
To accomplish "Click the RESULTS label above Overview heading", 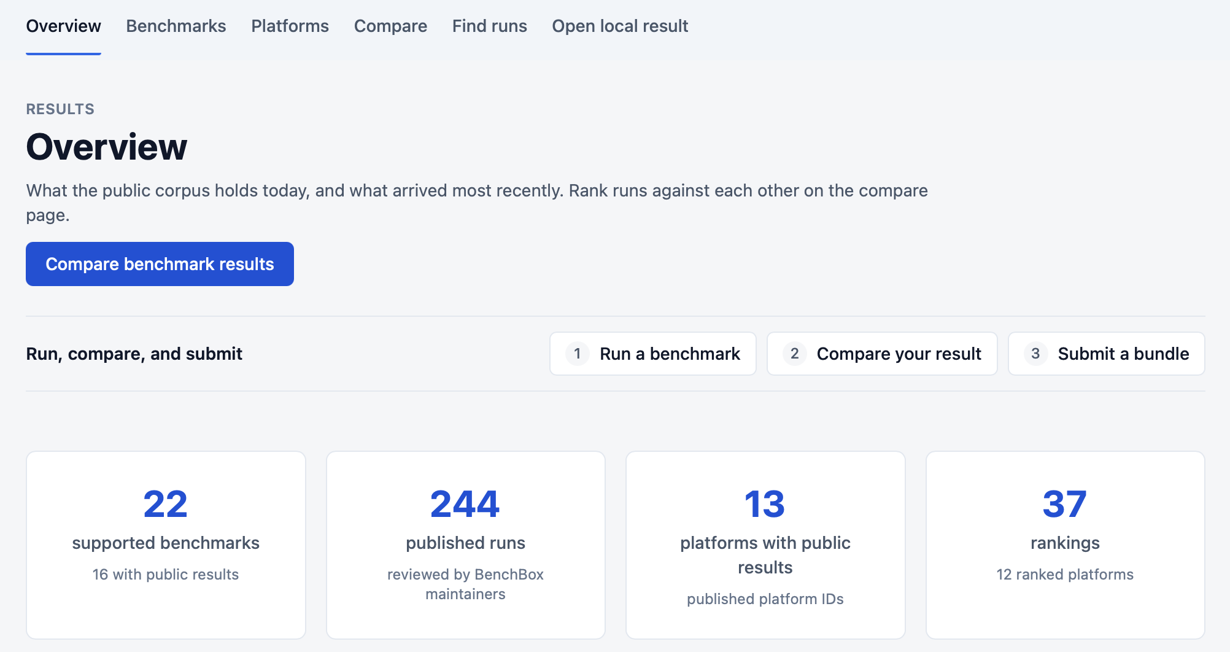I will tap(60, 109).
